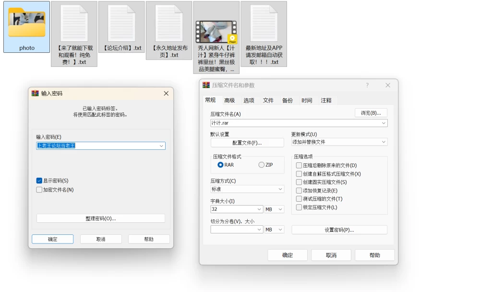Check 压缩后删除原来的文件(D)
480x292 pixels.
coord(299,166)
